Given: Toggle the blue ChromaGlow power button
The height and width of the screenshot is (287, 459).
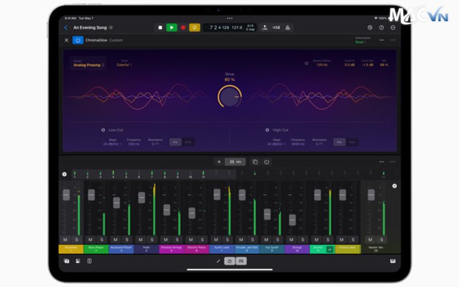Looking at the screenshot, I should point(78,40).
